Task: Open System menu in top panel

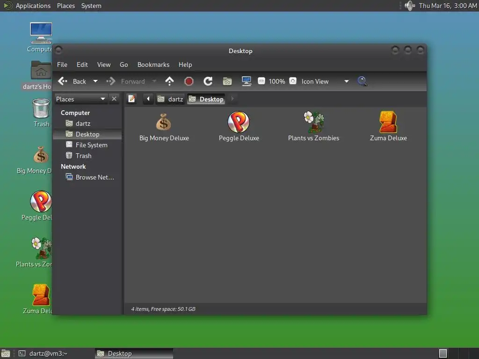Action: pos(91,6)
